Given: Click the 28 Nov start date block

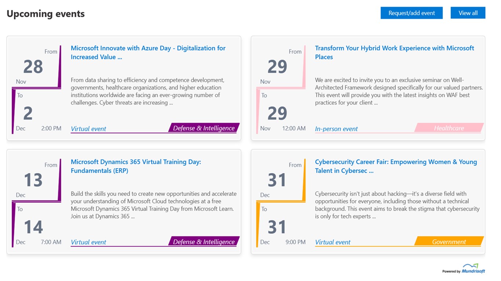Looking at the screenshot, I should [x=33, y=67].
